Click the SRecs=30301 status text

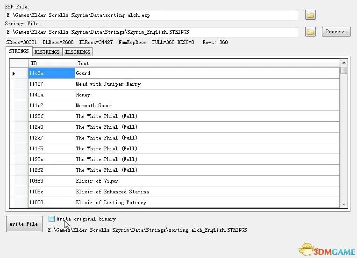pos(21,42)
